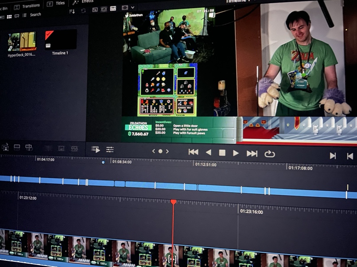
Task: Jump to the start with go-to-first-frame
Action: point(193,152)
